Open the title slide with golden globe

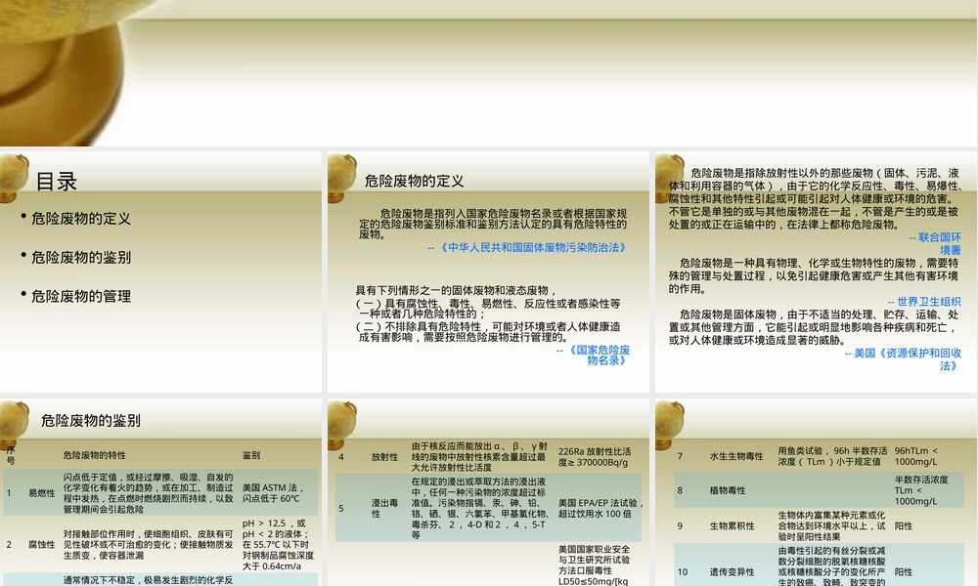pos(489,73)
